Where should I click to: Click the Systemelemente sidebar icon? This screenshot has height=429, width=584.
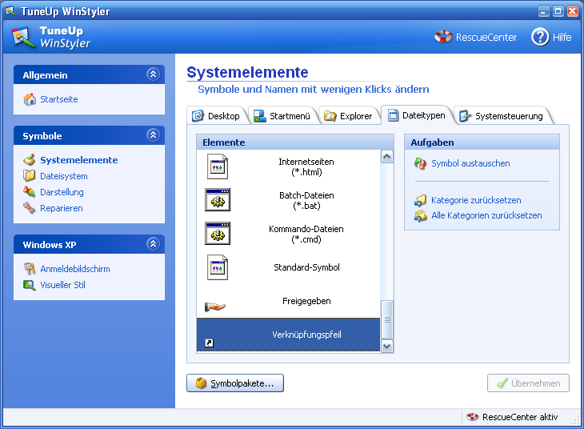(x=30, y=160)
